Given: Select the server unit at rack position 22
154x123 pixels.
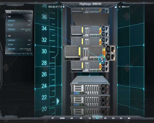Looking at the screenshot, I should [x=90, y=100].
